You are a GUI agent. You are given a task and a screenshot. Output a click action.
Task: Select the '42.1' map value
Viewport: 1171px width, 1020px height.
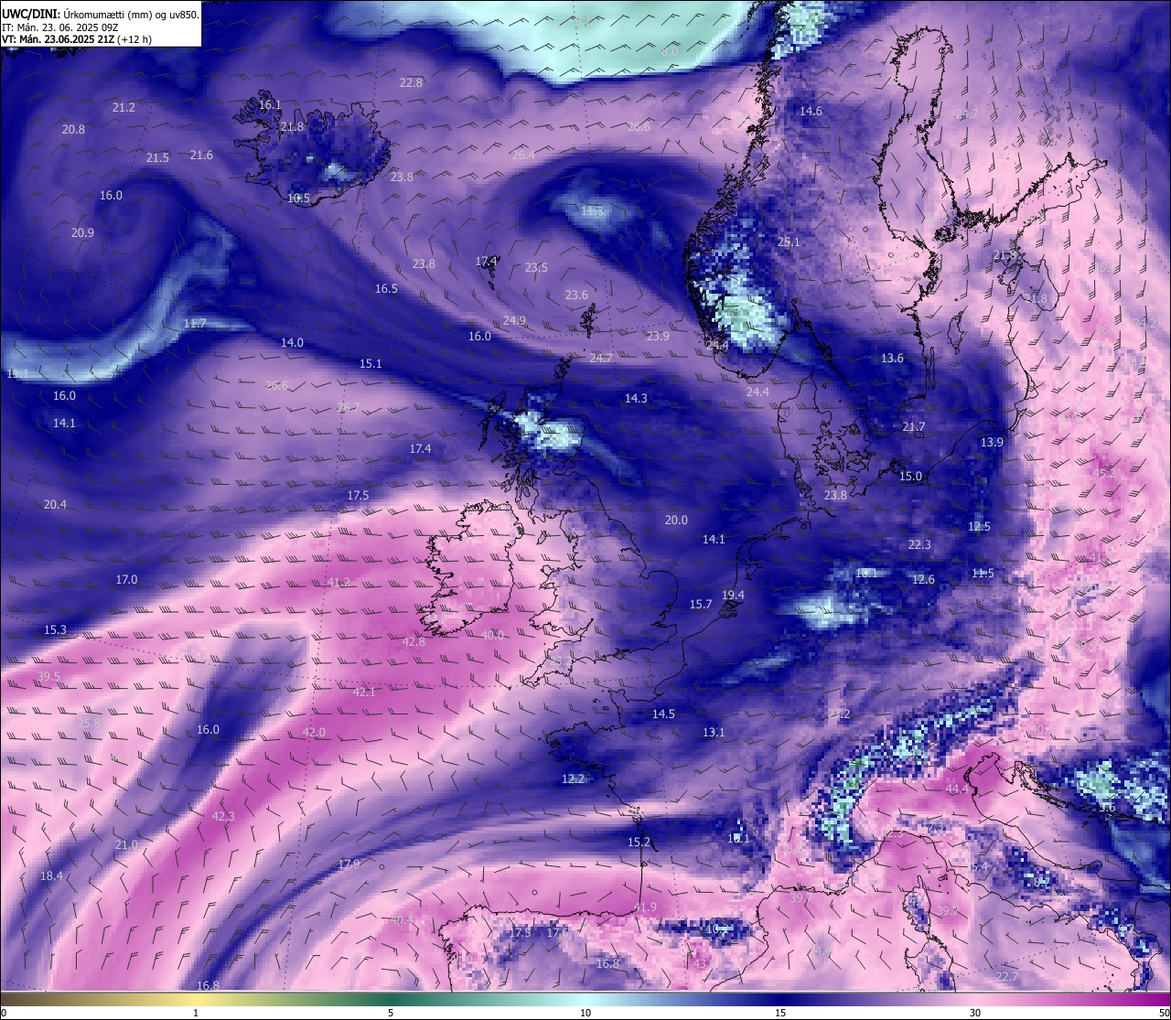tap(364, 693)
